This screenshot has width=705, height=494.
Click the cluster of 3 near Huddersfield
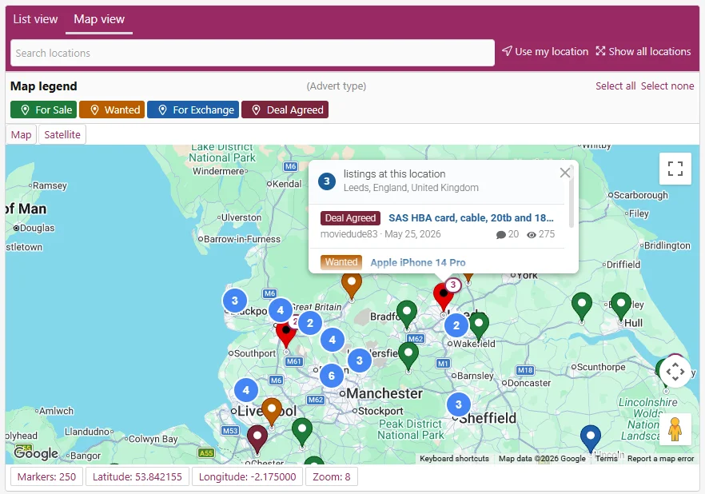(359, 360)
